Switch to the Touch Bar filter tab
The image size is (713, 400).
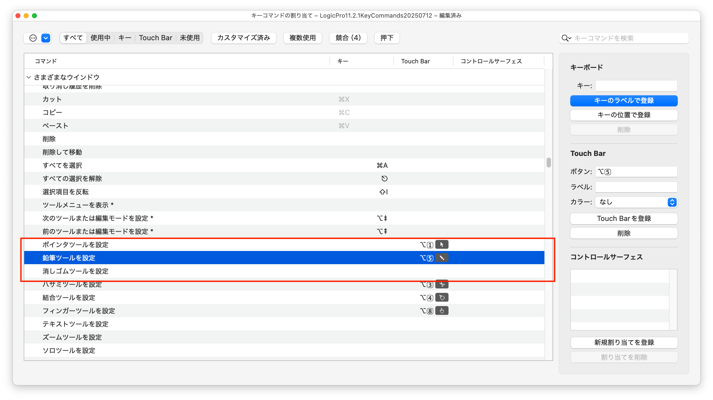[x=155, y=38]
